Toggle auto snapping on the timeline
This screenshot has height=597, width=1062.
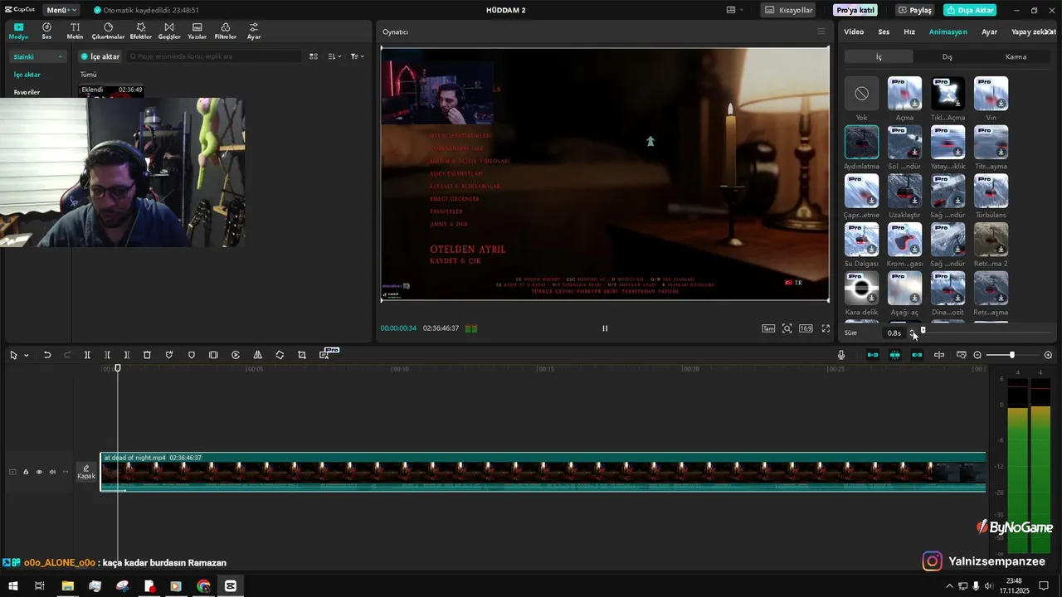click(x=895, y=355)
